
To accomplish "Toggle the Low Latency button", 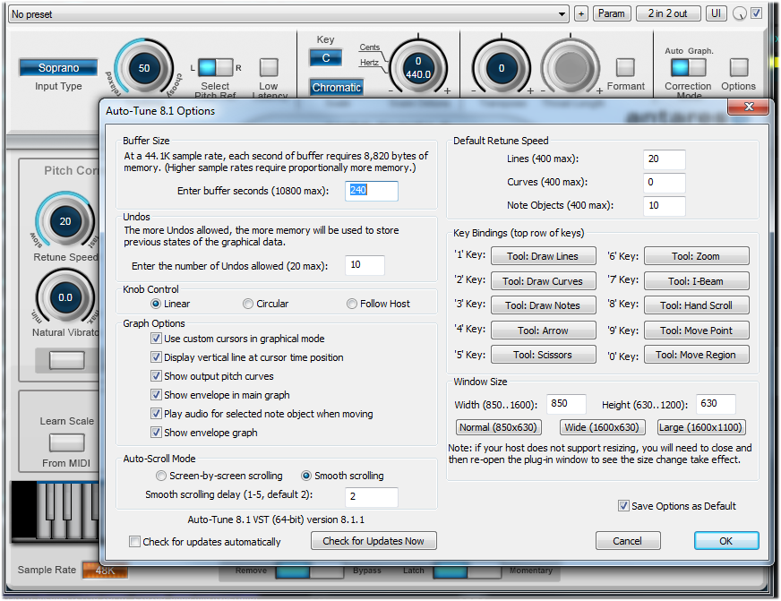I will [269, 68].
